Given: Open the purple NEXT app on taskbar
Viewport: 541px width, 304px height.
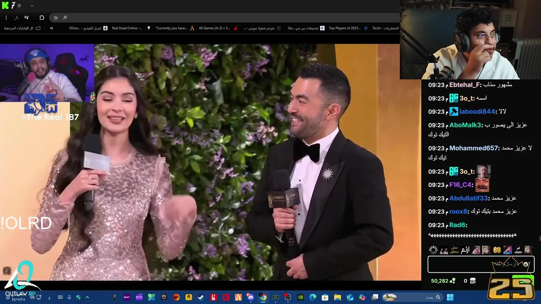Looking at the screenshot, I should 127,297.
